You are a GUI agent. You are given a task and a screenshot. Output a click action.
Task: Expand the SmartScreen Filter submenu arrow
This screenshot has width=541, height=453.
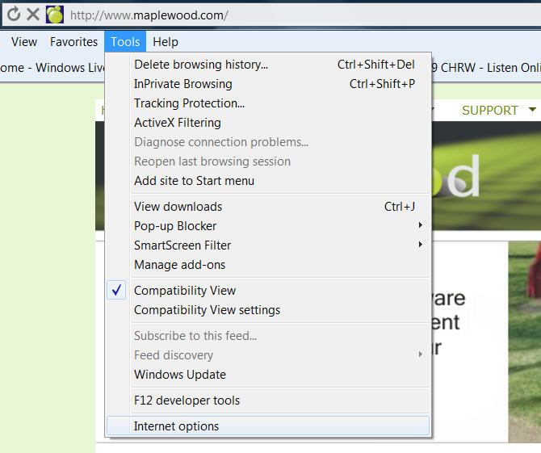coord(421,245)
